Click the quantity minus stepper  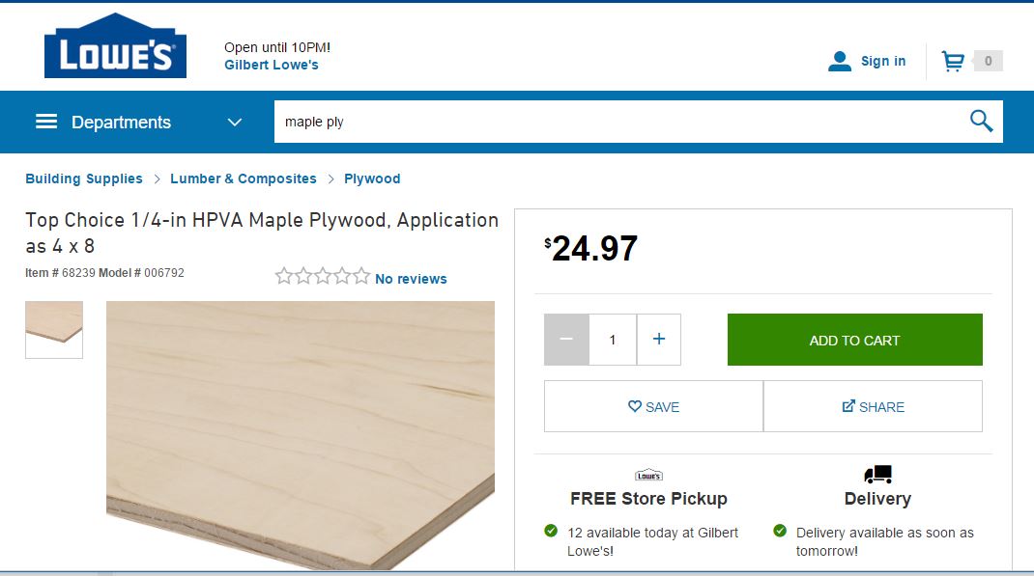coord(565,339)
